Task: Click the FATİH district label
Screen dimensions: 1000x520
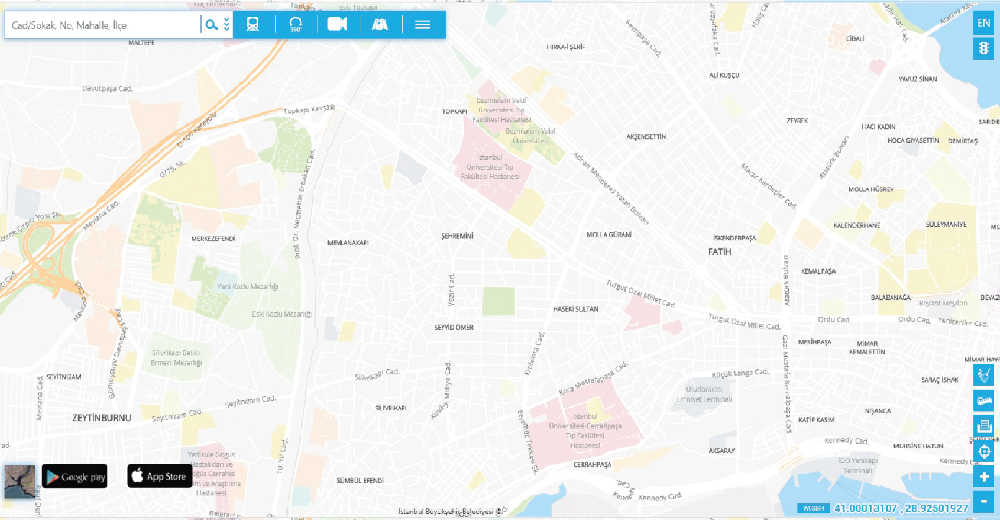Action: click(719, 252)
